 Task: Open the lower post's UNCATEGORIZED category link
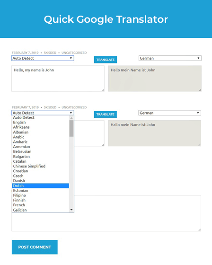(x=74, y=107)
